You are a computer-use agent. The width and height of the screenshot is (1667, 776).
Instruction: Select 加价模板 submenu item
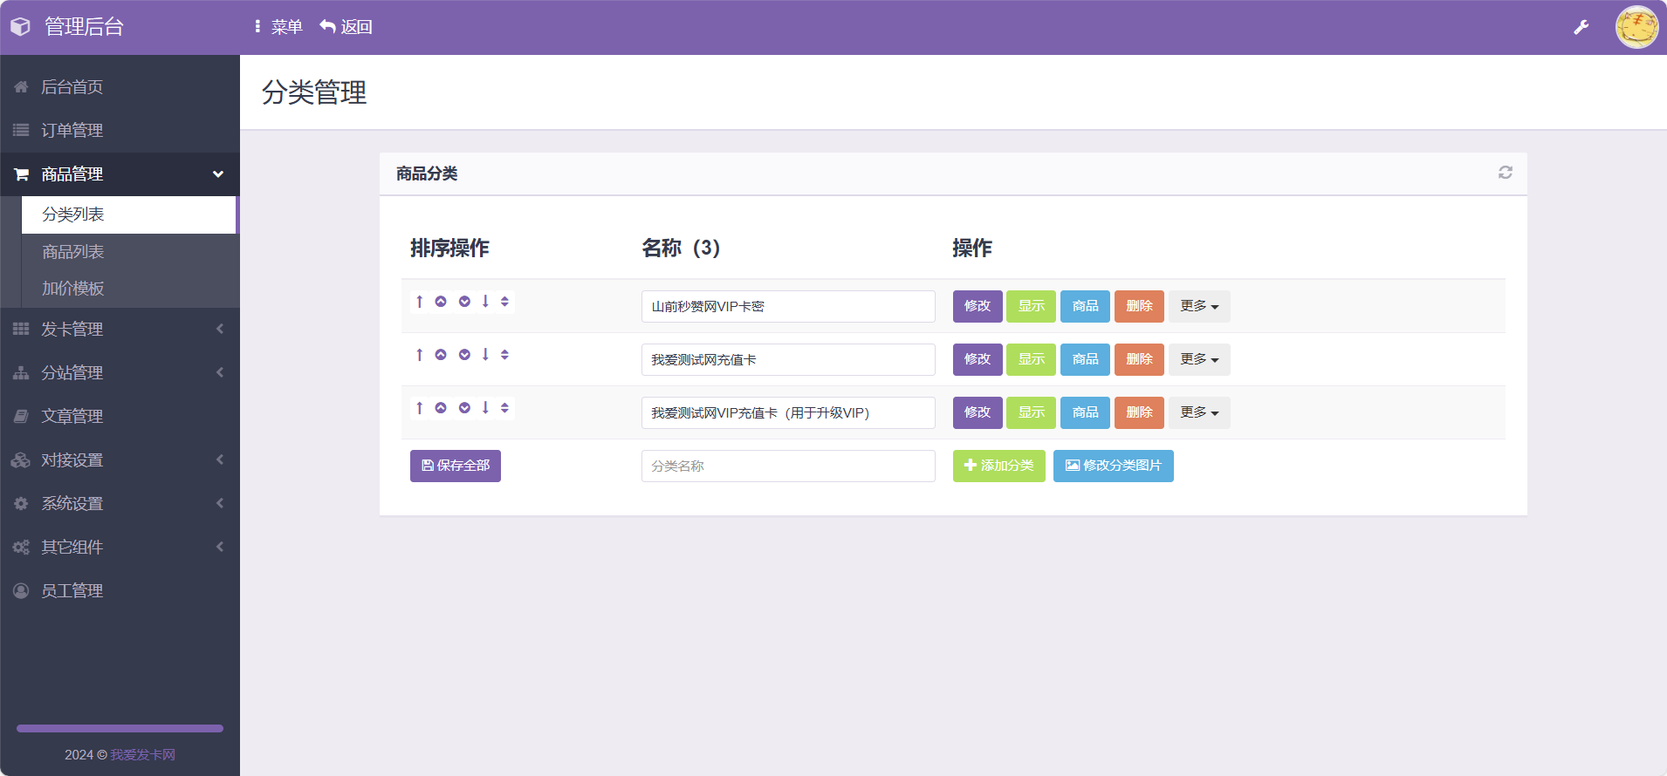coord(129,289)
